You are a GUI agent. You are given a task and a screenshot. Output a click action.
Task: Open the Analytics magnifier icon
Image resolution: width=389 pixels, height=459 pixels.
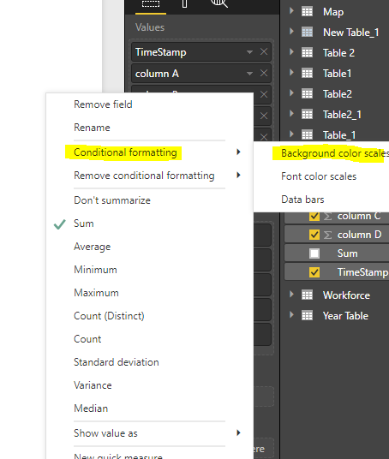click(218, 3)
